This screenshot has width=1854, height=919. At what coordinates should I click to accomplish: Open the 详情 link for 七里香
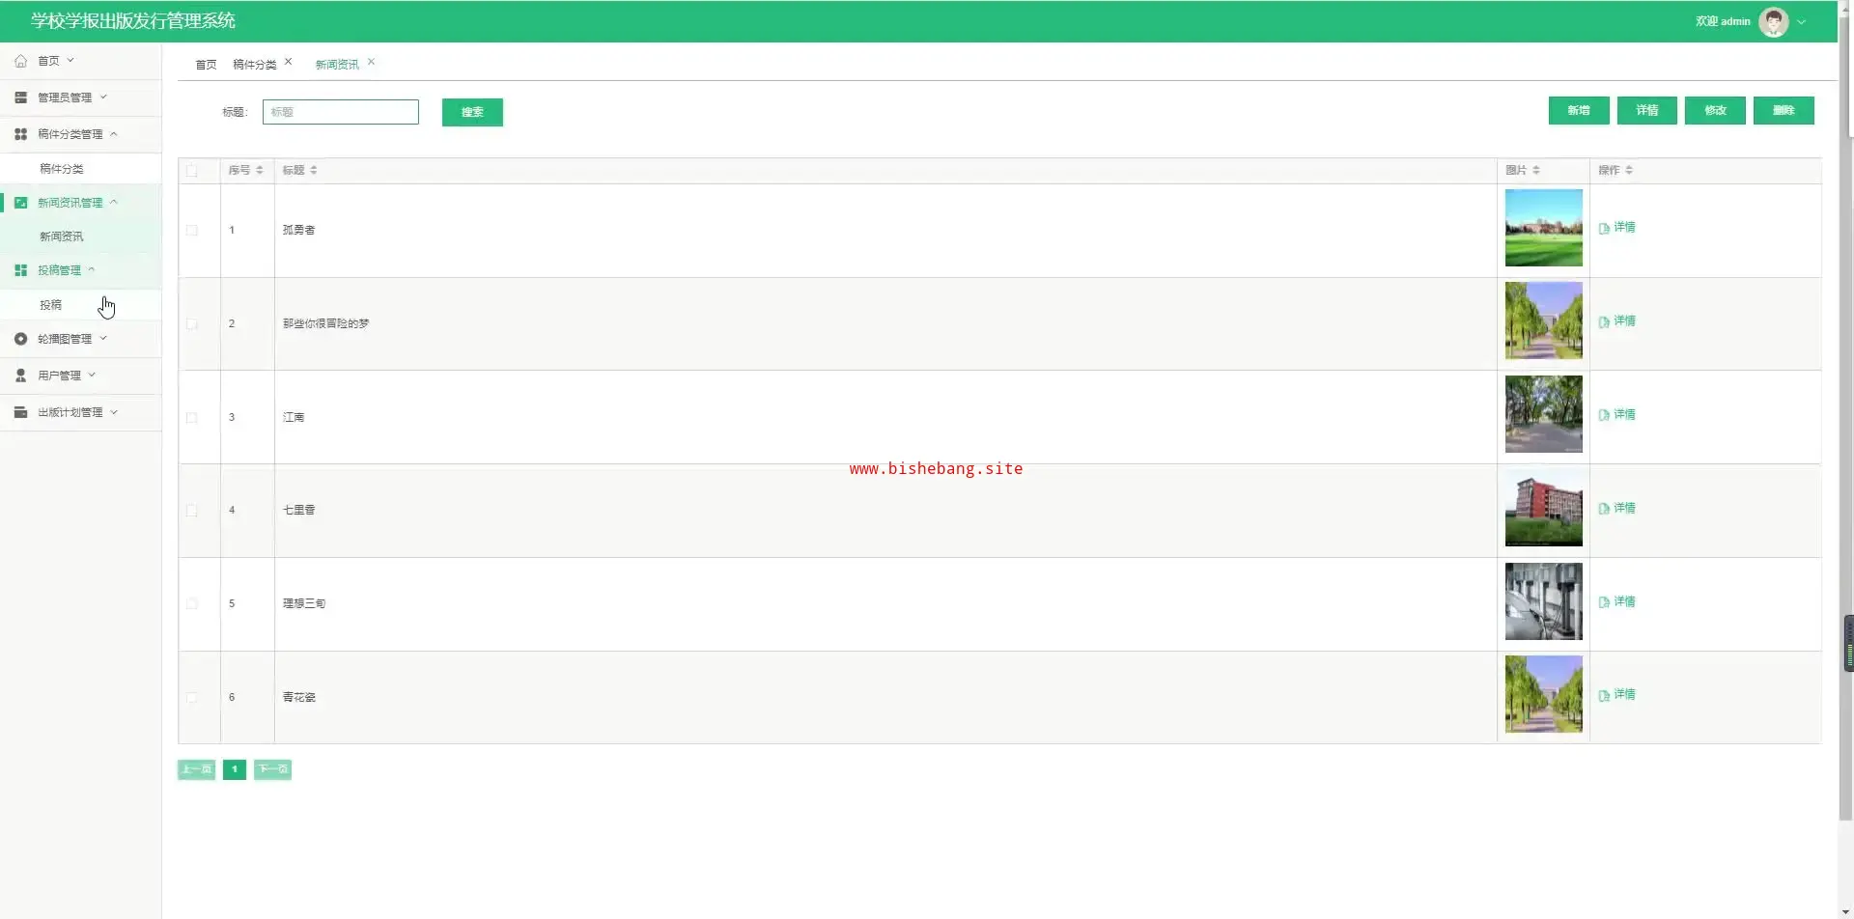click(x=1617, y=509)
